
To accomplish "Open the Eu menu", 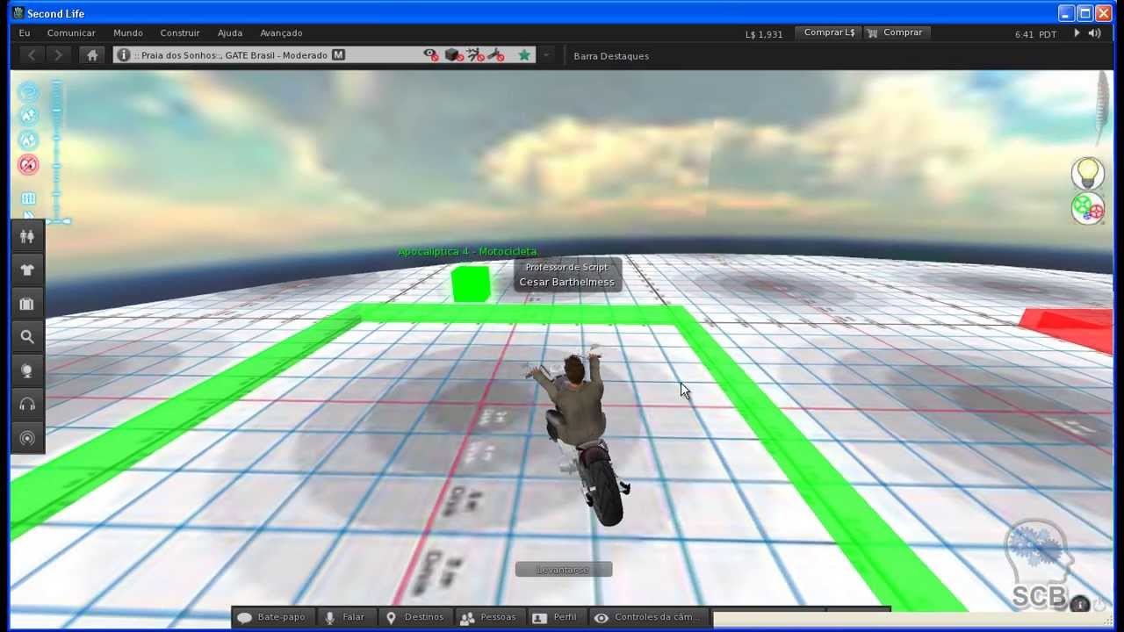I will click(x=25, y=32).
